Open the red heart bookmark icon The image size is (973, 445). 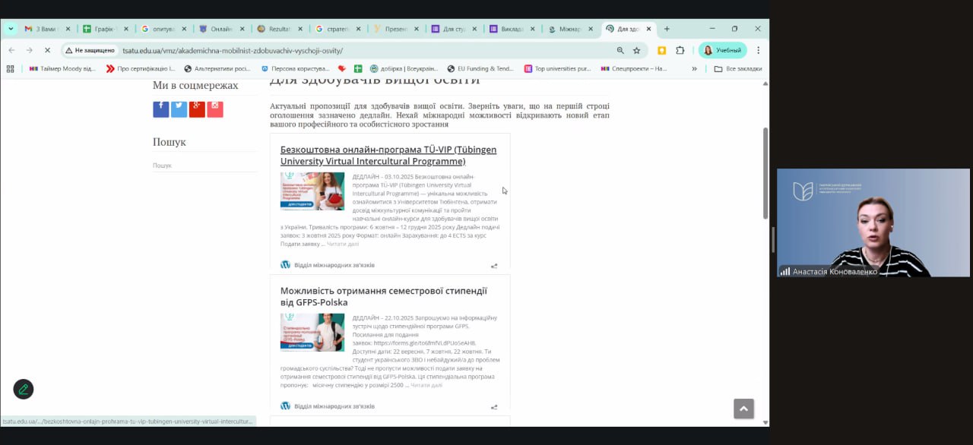tap(342, 68)
